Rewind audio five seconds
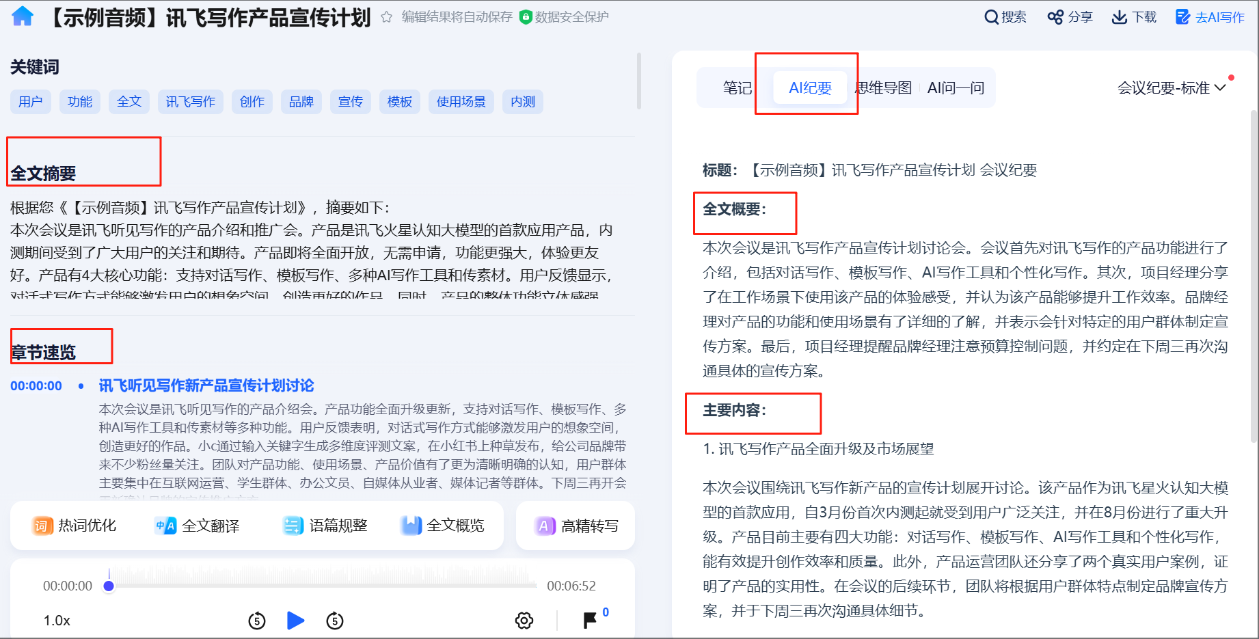Screen dimensions: 1259x639 tap(257, 621)
